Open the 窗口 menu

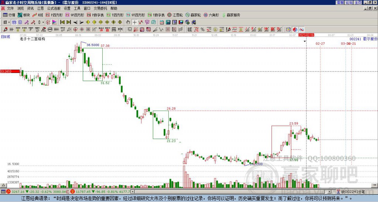87,8
